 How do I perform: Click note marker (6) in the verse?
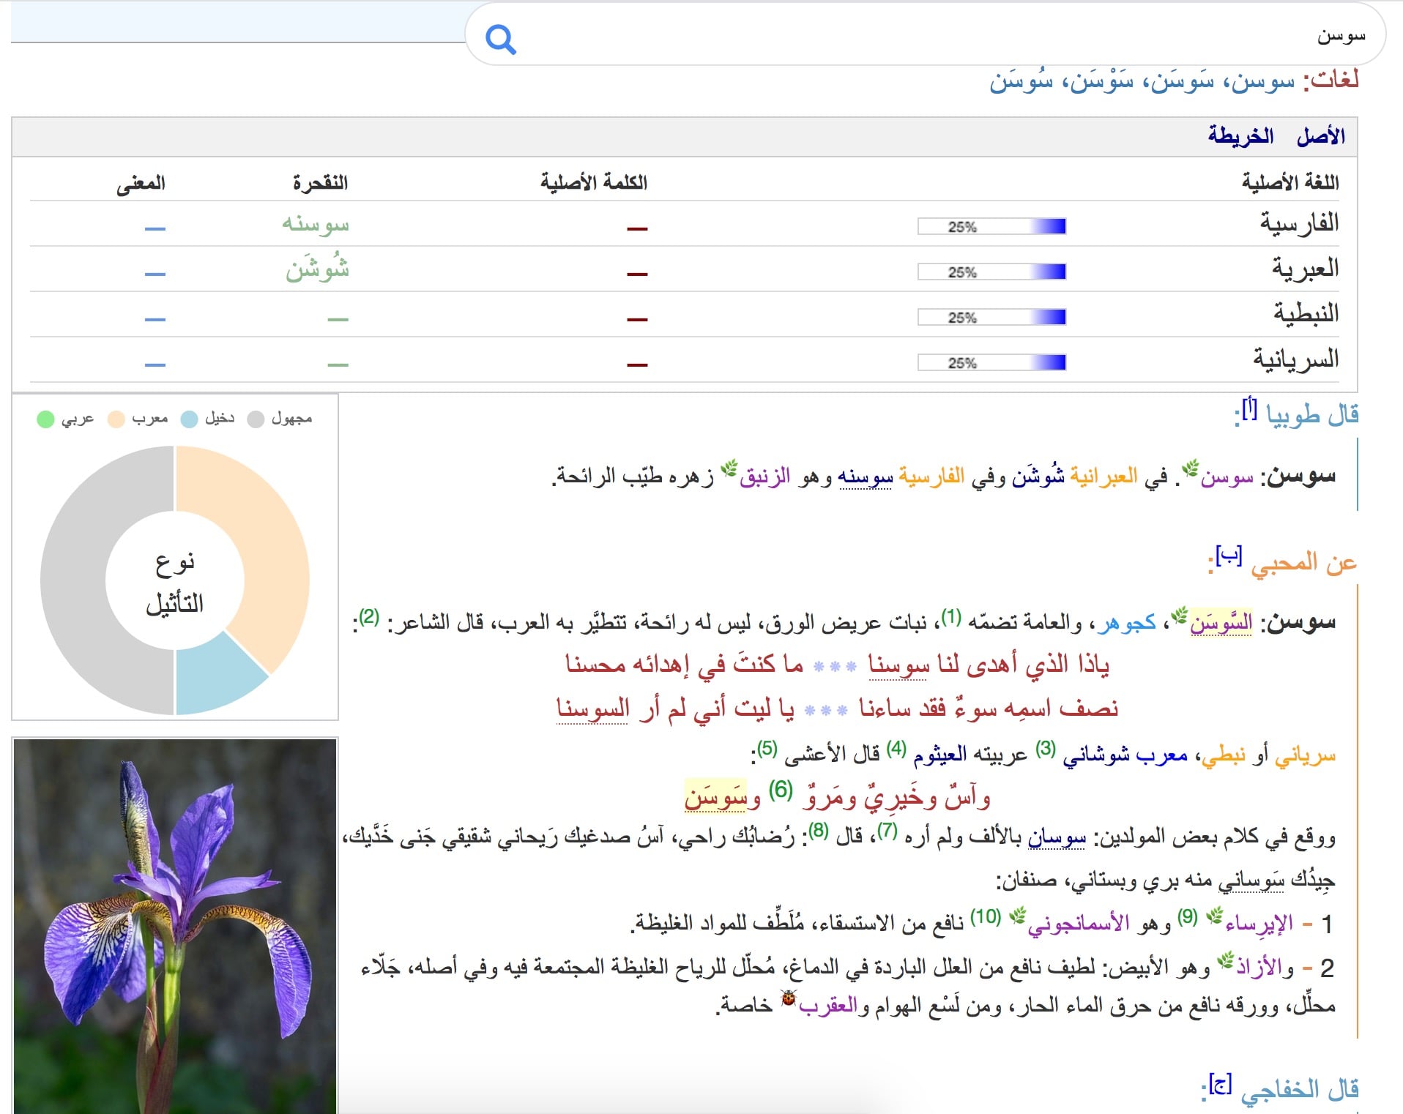[x=781, y=790]
